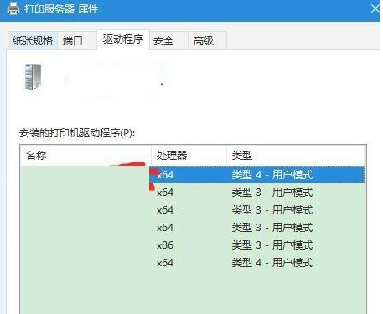Open the 纸张规格 tab
The image size is (383, 314).
point(33,41)
